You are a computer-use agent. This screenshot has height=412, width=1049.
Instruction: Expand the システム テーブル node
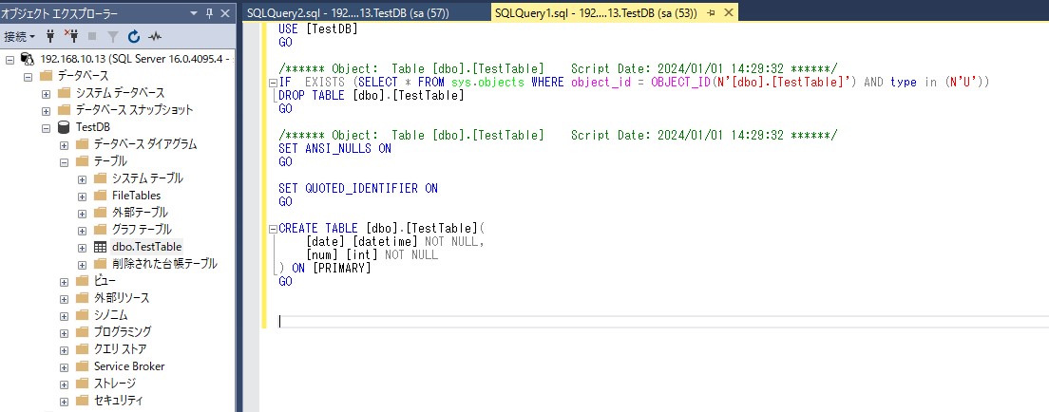coord(83,178)
